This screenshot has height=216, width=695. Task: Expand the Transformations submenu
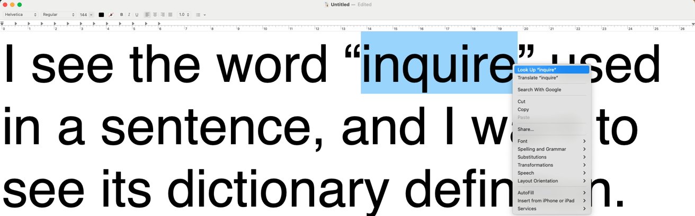click(552, 165)
